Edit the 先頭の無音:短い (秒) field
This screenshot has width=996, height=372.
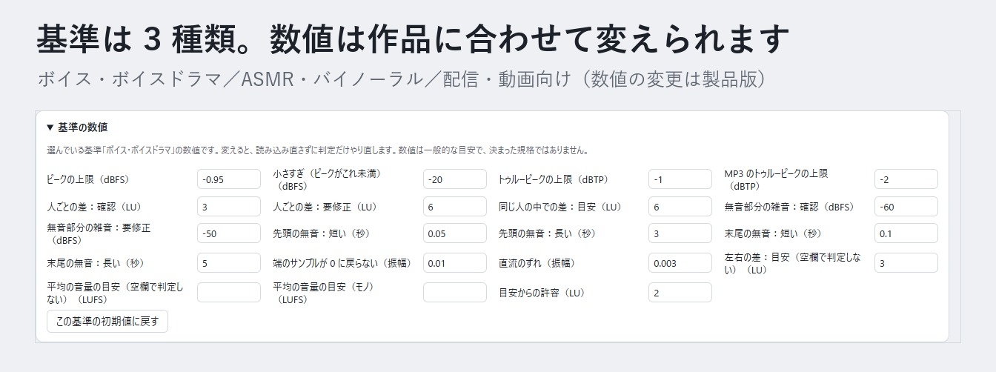(455, 233)
